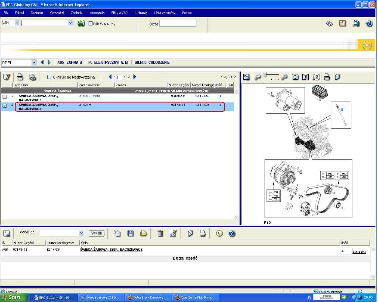Open the Pomoc menu
This screenshot has width=378, height=302.
coord(187,13)
